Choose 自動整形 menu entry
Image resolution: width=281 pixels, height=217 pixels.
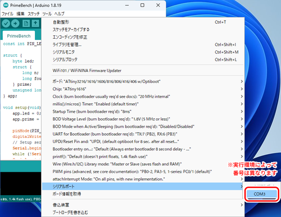(143, 22)
